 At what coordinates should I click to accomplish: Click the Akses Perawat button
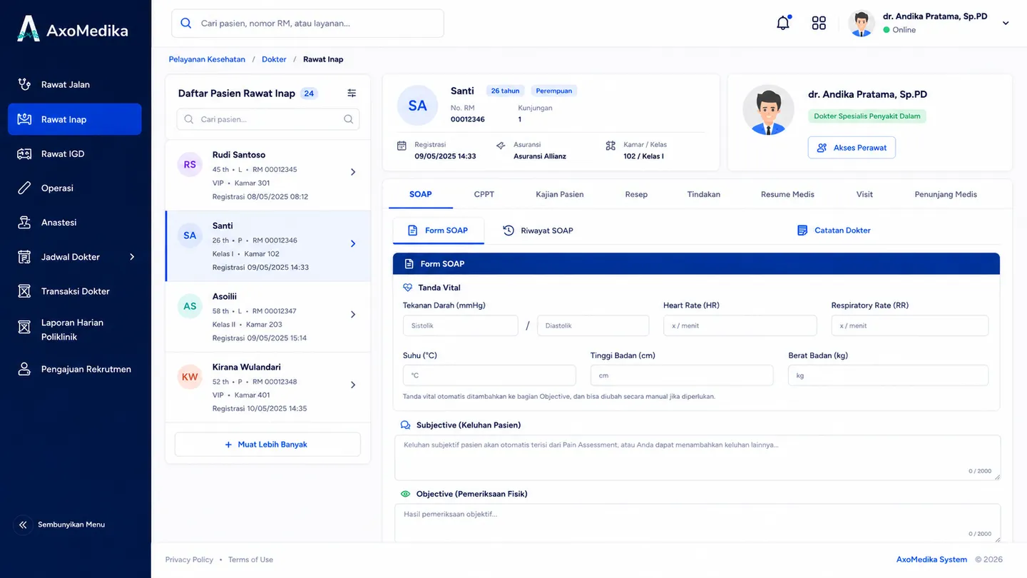click(x=852, y=148)
